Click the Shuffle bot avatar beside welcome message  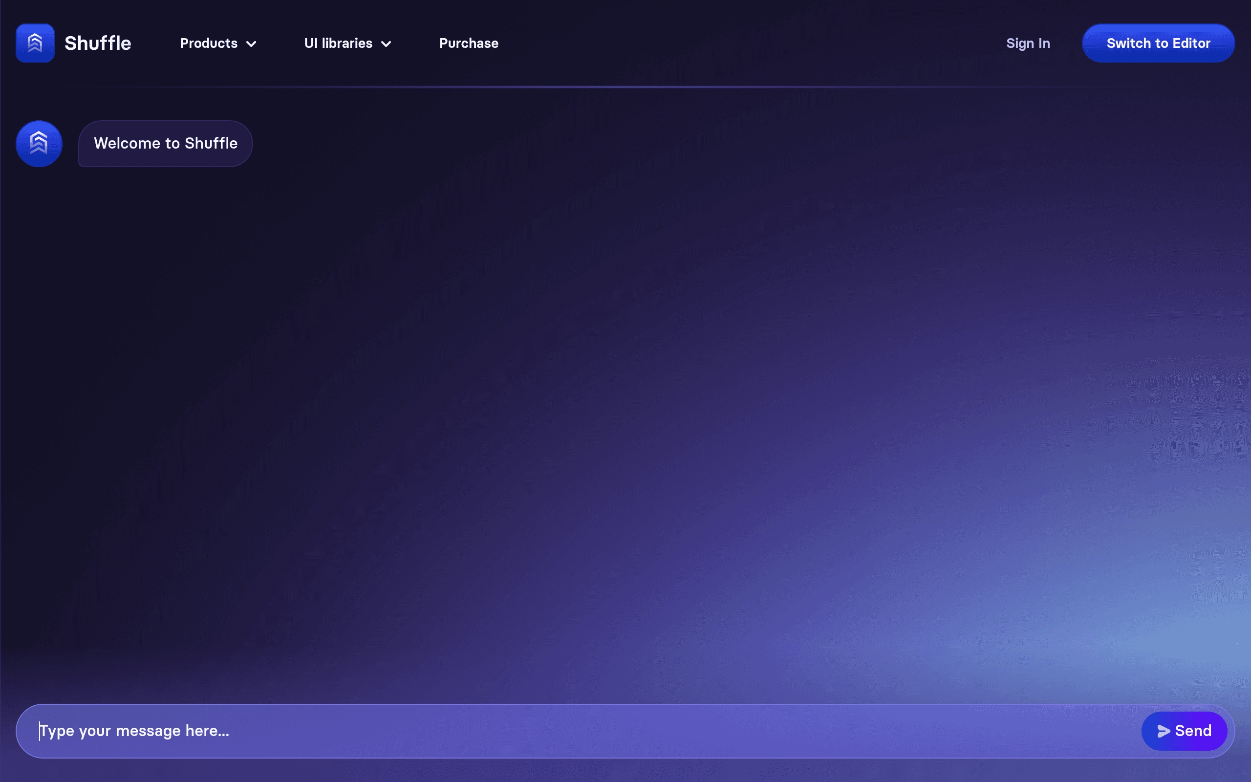39,144
